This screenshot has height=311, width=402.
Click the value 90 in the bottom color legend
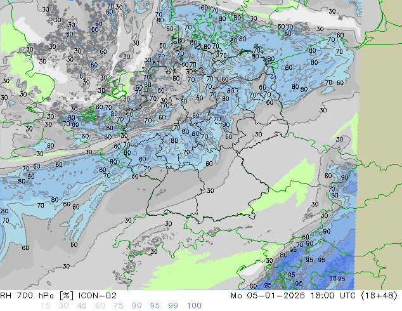pos(136,306)
